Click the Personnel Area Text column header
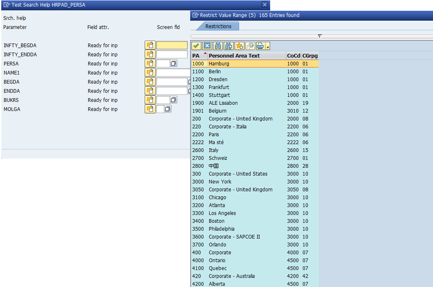This screenshot has height=287, width=433. 247,56
